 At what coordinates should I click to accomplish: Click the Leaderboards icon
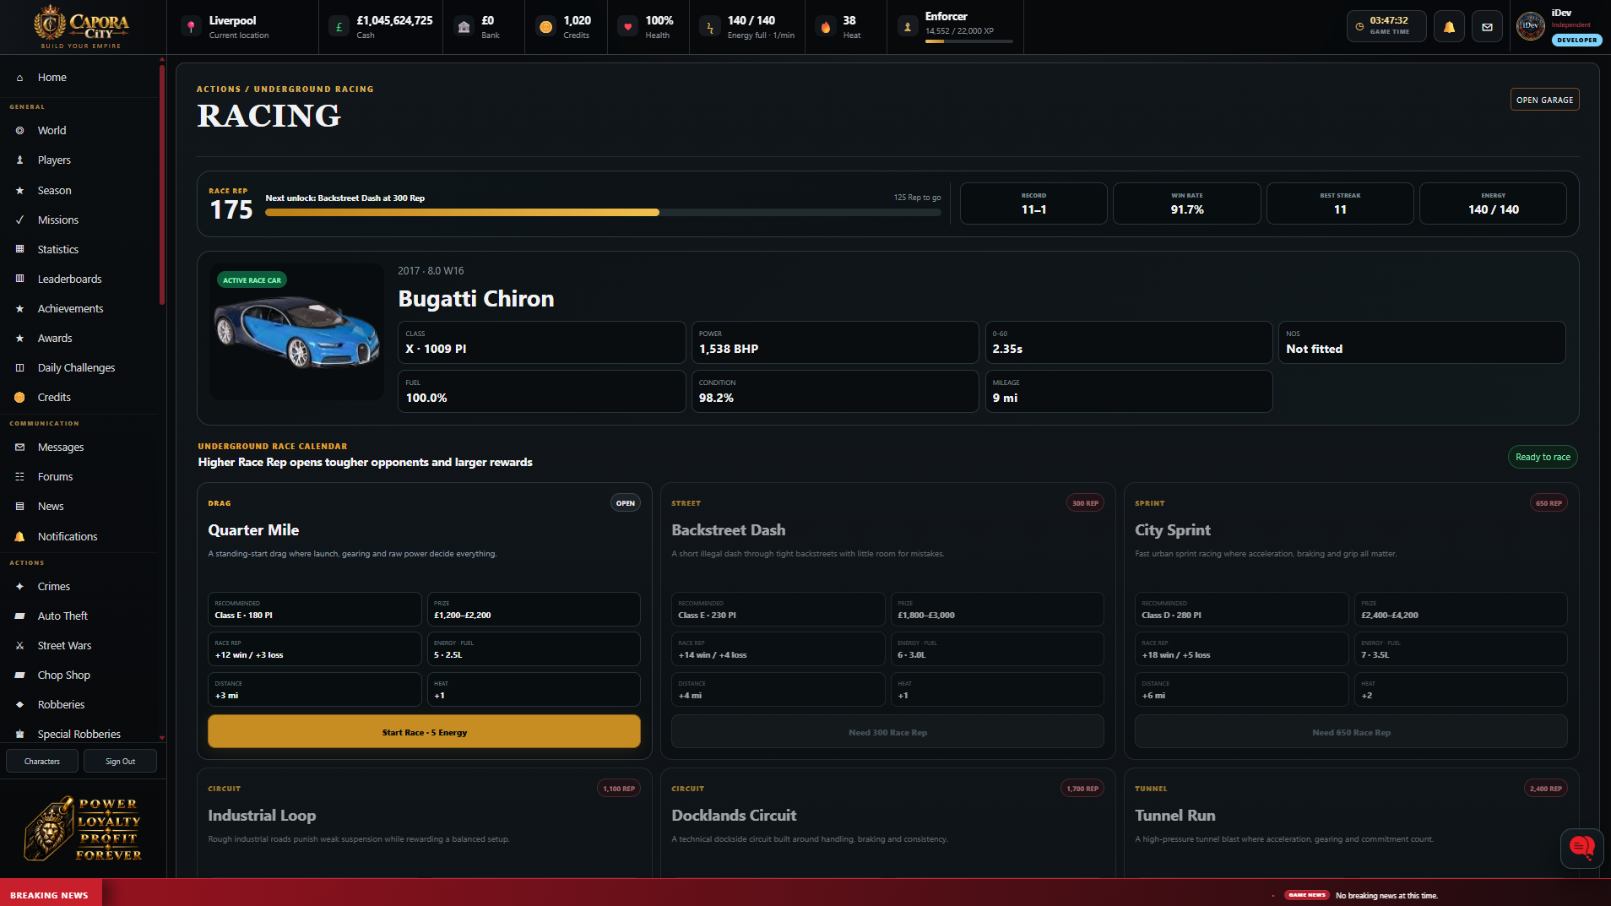(x=19, y=279)
